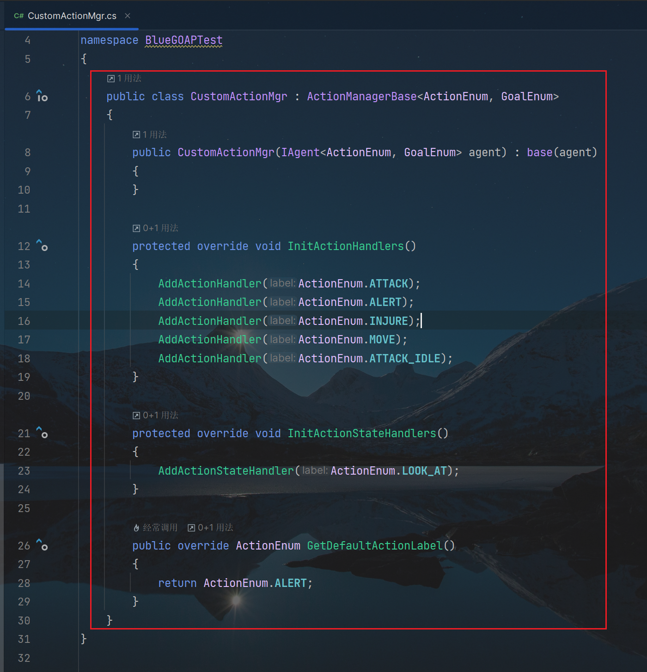Click ActionManagerBase base type
The height and width of the screenshot is (672, 647).
[x=362, y=96]
